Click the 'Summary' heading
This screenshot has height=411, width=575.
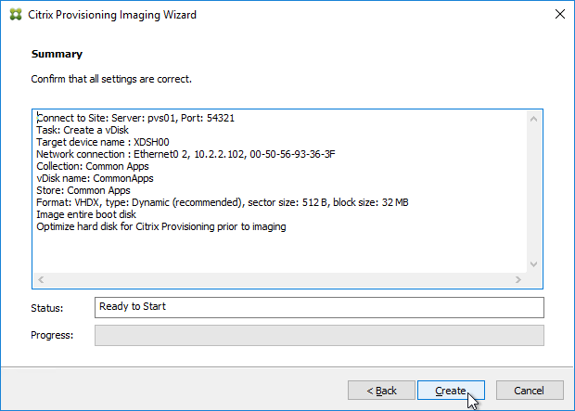coord(57,54)
